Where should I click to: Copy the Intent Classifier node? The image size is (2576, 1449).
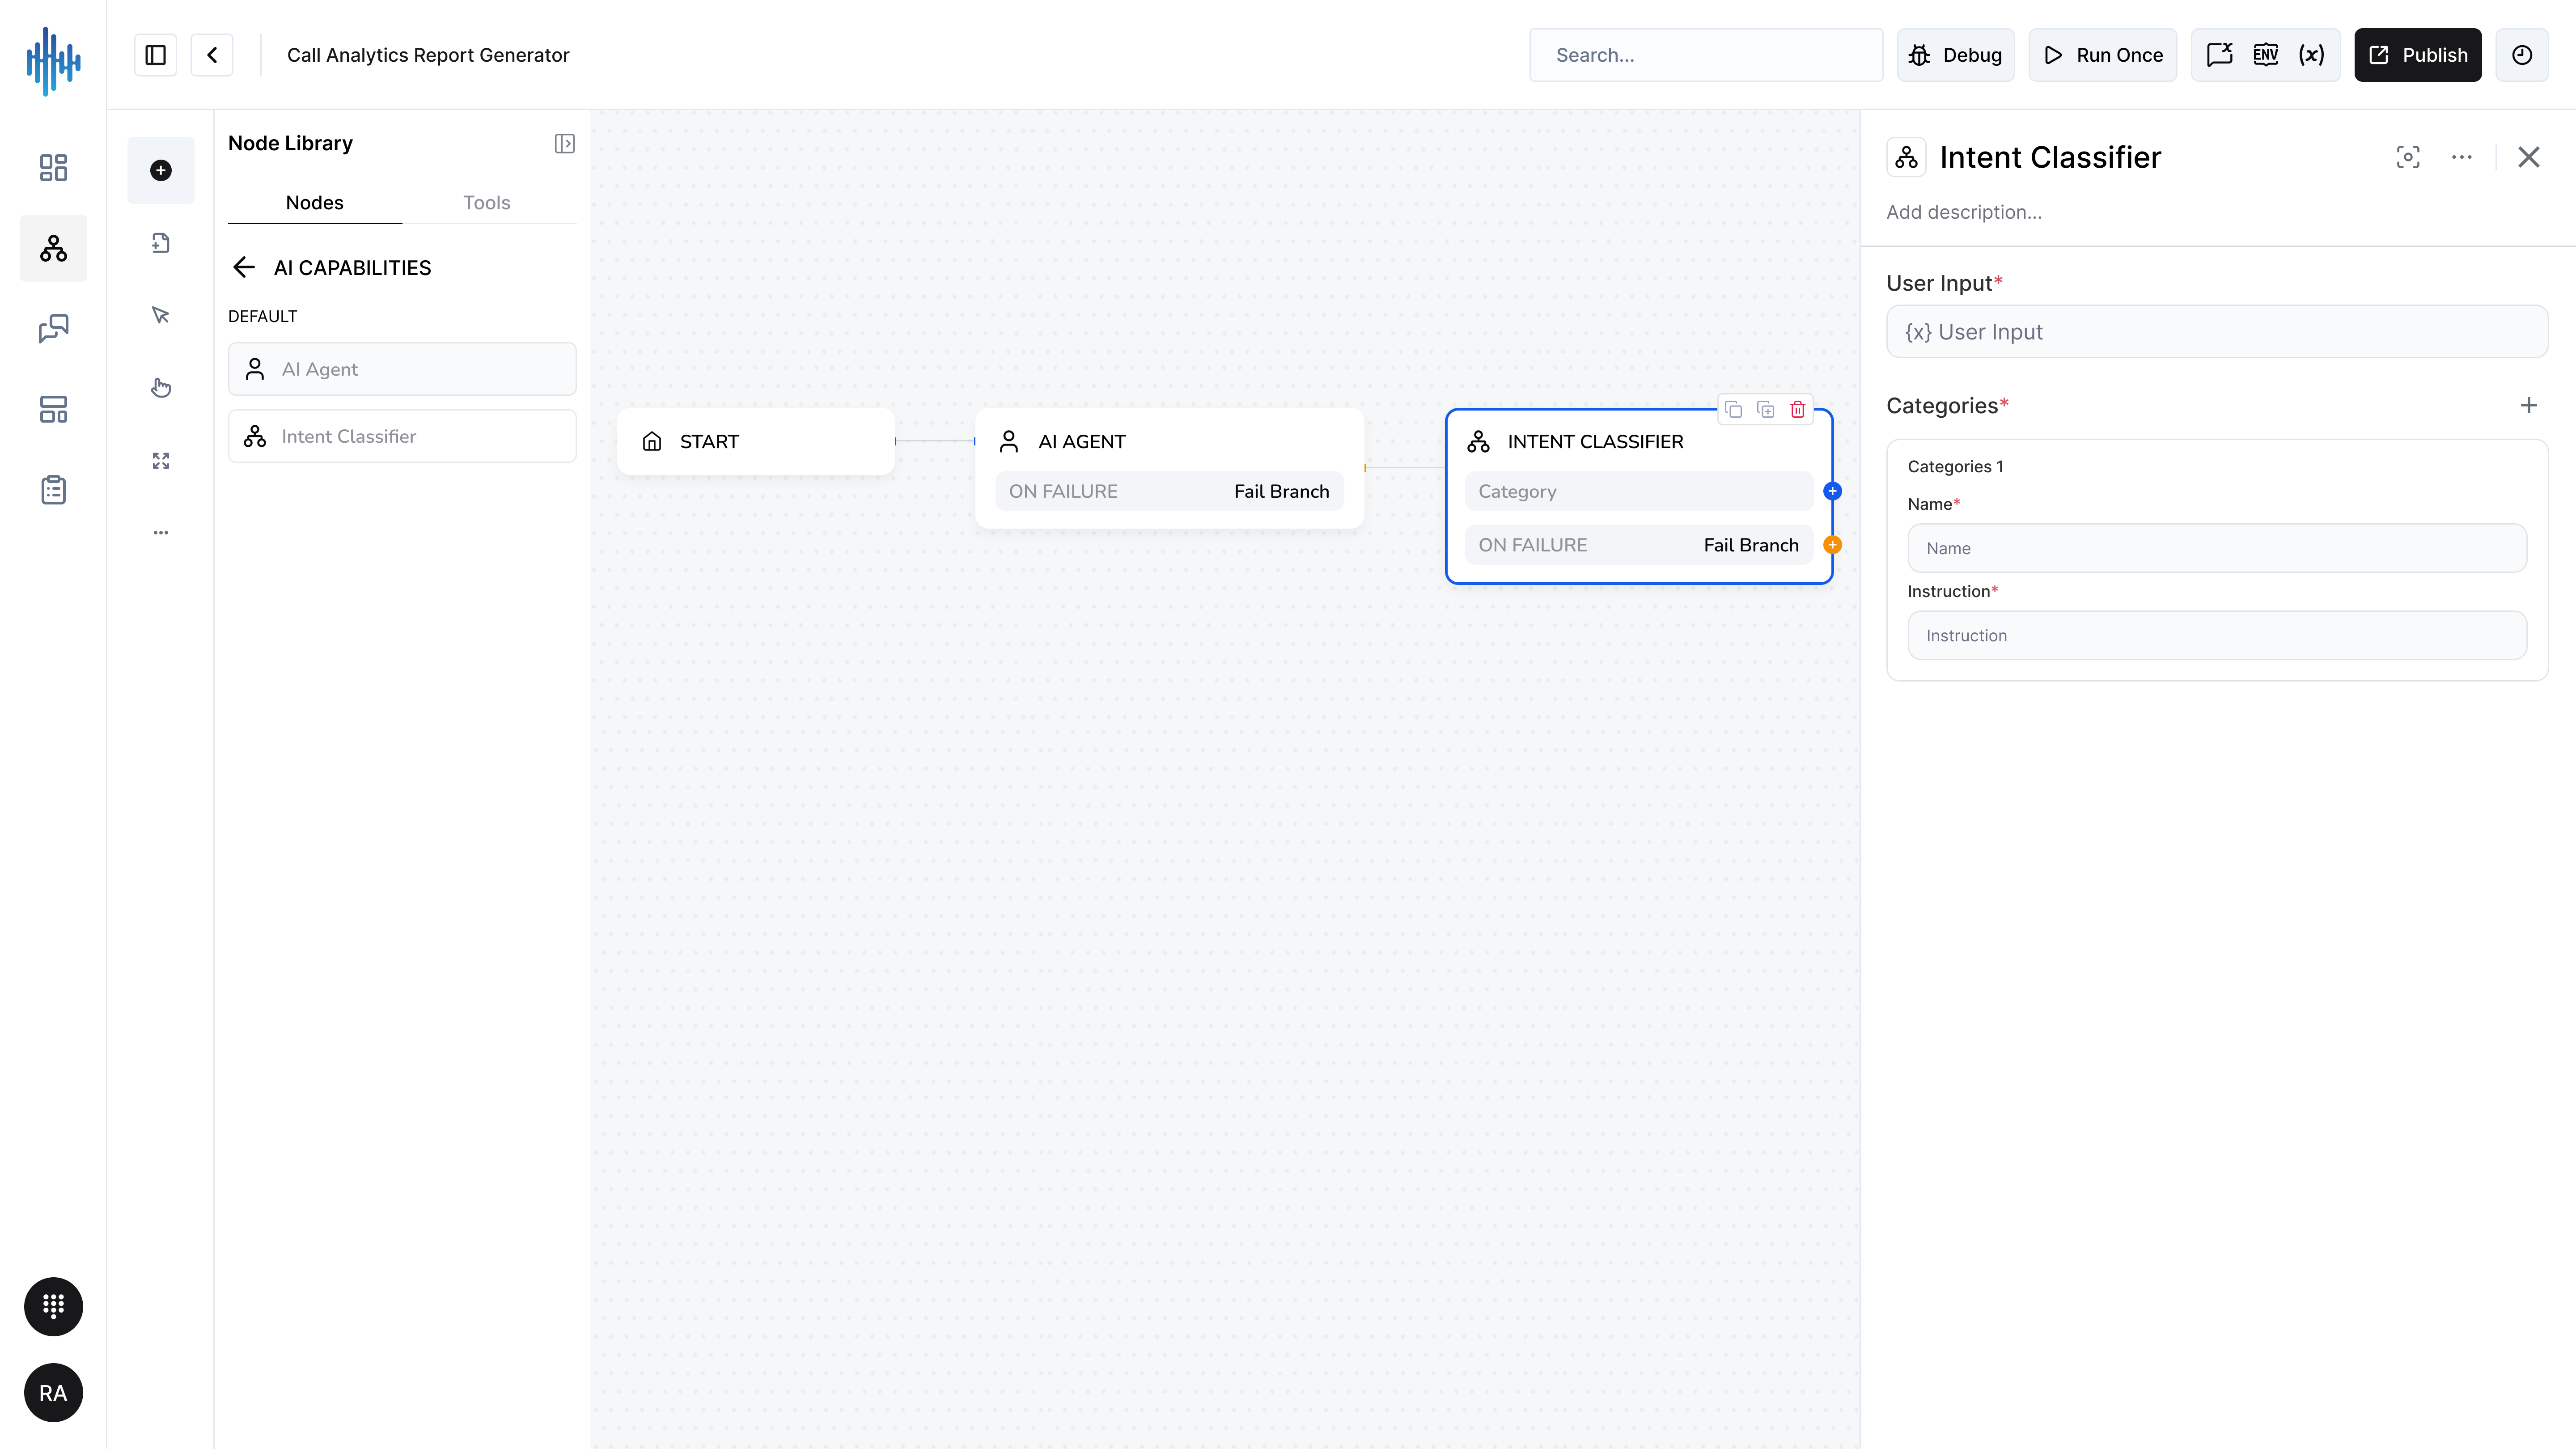pos(1734,410)
